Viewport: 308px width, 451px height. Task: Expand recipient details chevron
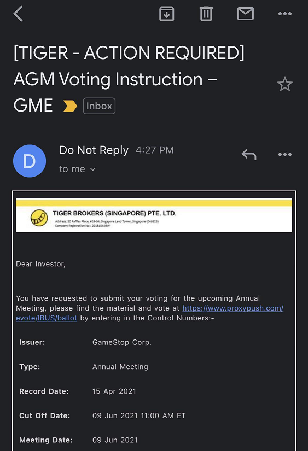coord(92,169)
